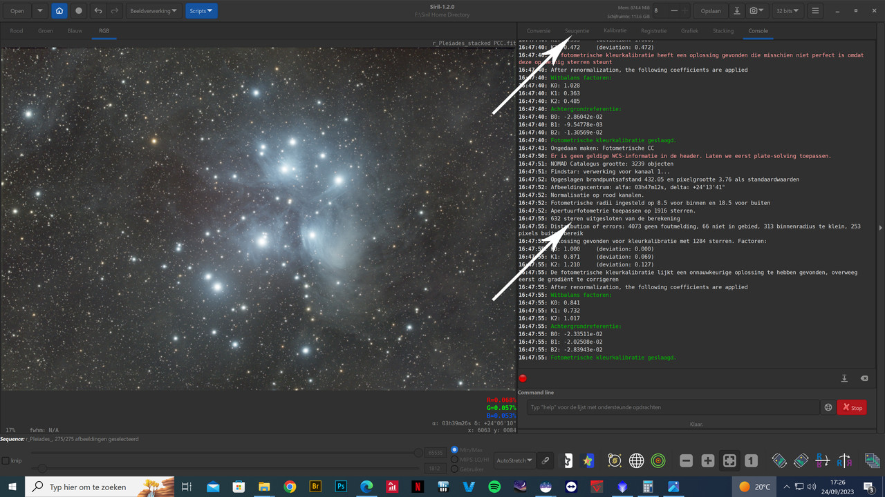885x497 pixels.
Task: Open the Grafiek tab
Action: [689, 31]
